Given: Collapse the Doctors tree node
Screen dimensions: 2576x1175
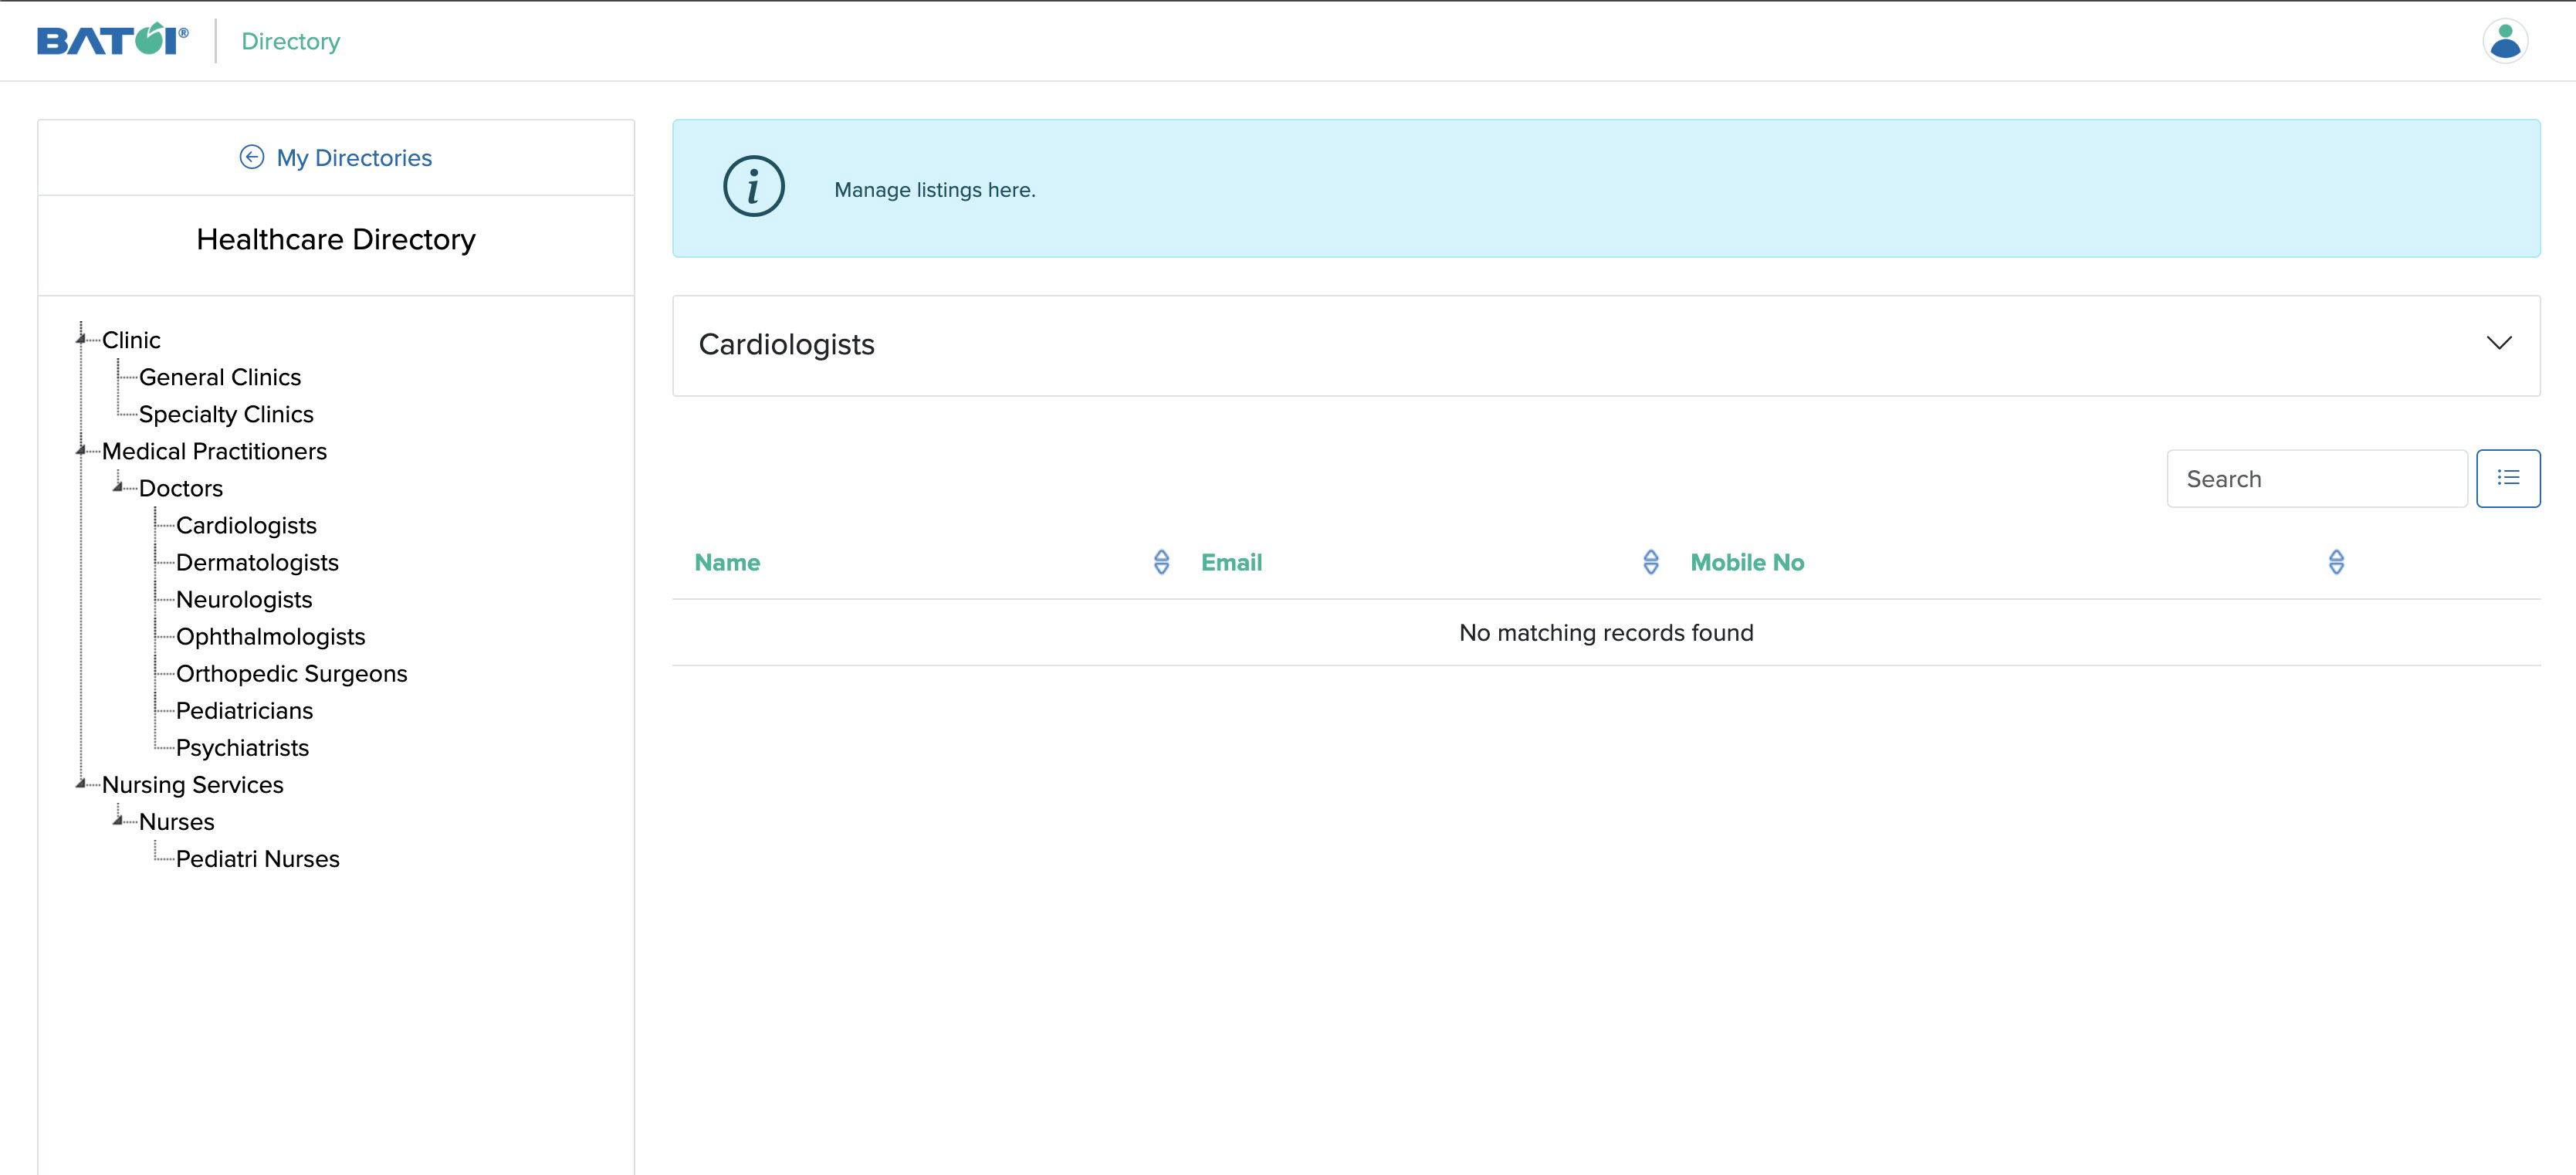Looking at the screenshot, I should (x=118, y=488).
